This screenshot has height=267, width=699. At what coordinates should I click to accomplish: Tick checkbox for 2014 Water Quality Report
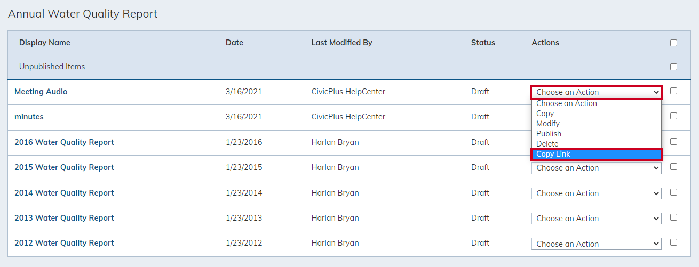(673, 192)
